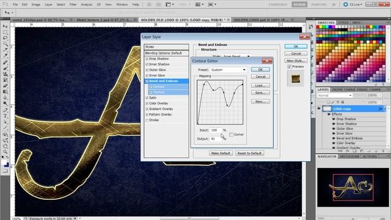This screenshot has height=220, width=391.
Task: Click the Reset to Default button
Action: pos(249,153)
